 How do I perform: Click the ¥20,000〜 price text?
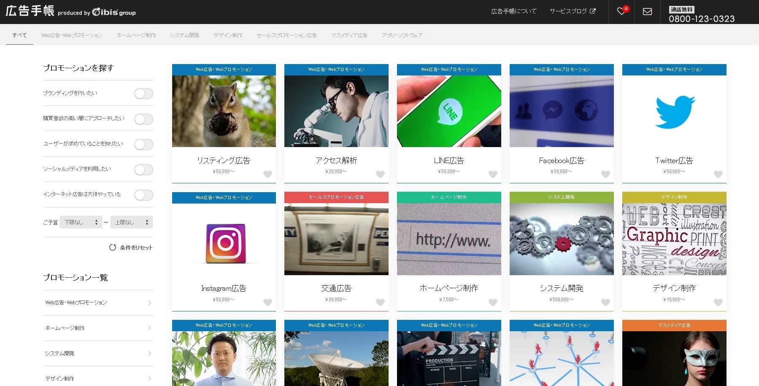336,172
